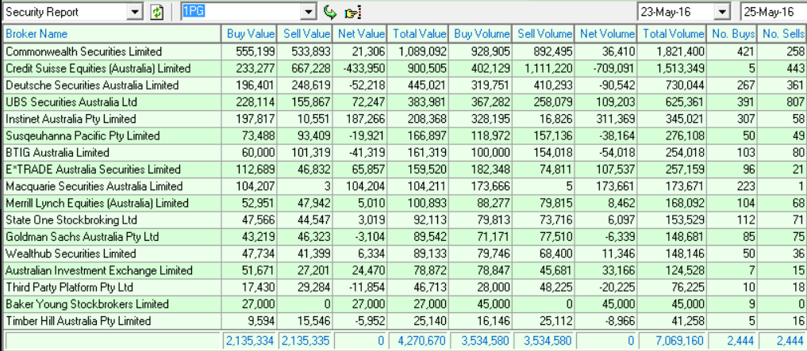Select E*TRADE Australia Securities Limited row

(403, 169)
